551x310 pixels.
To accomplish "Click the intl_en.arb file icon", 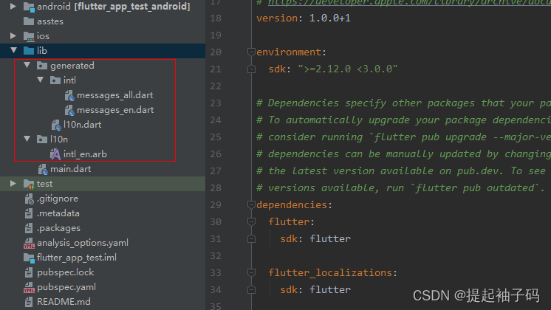I will 55,154.
